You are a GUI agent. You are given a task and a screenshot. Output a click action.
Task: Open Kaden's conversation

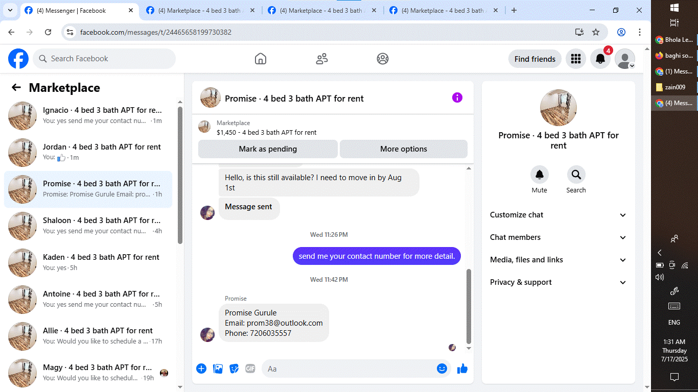click(88, 262)
